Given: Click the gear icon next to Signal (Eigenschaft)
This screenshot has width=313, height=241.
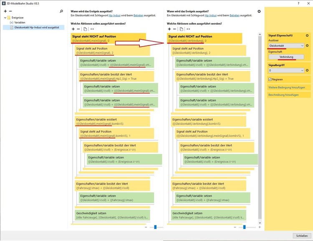Looking at the screenshot, I should tap(307, 36).
